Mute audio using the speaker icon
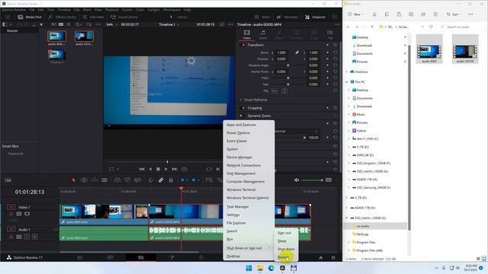 (297, 180)
